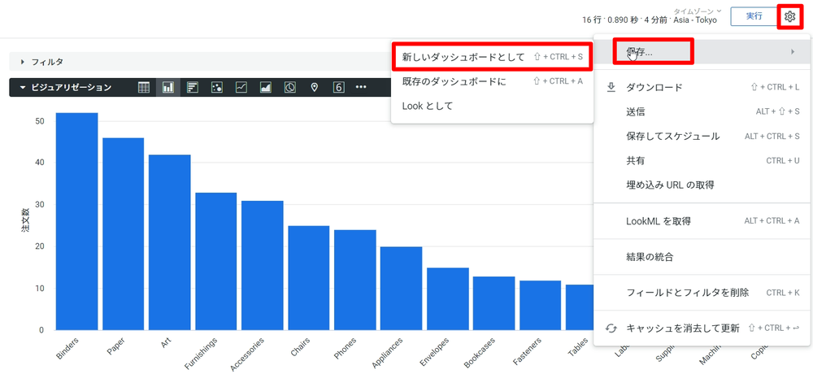Screen dimensions: 813x374
Task: Click the Asia - Tokyo timezone text
Action: [695, 20]
